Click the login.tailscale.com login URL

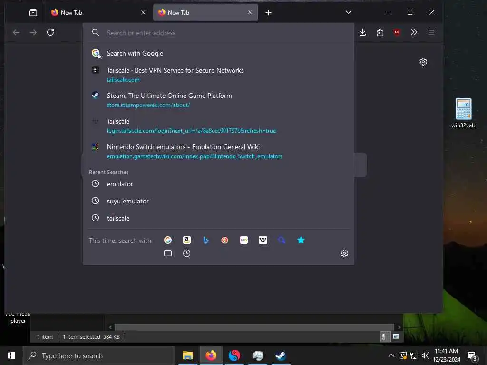(191, 131)
